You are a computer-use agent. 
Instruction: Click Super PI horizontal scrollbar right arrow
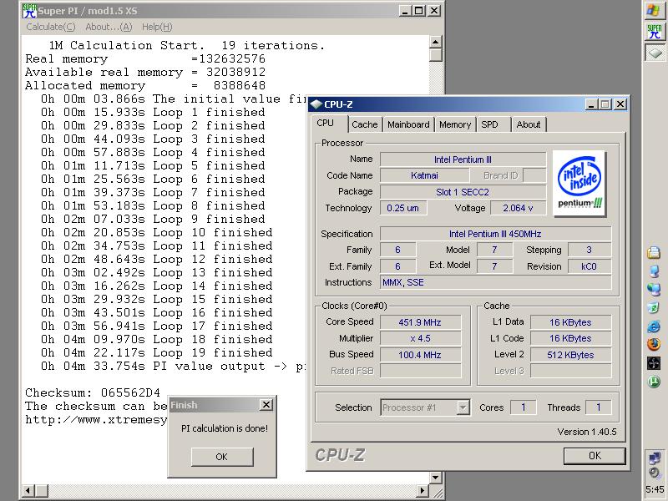pyautogui.click(x=423, y=490)
